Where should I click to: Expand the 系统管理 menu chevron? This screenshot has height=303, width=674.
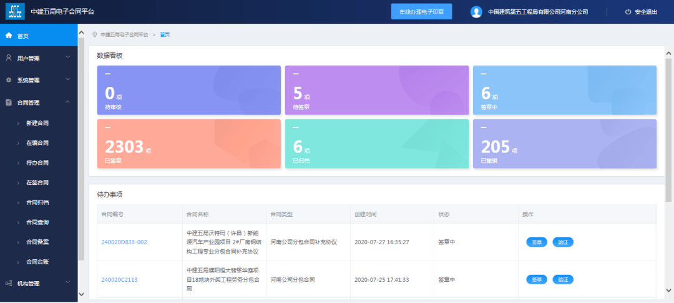click(x=67, y=80)
